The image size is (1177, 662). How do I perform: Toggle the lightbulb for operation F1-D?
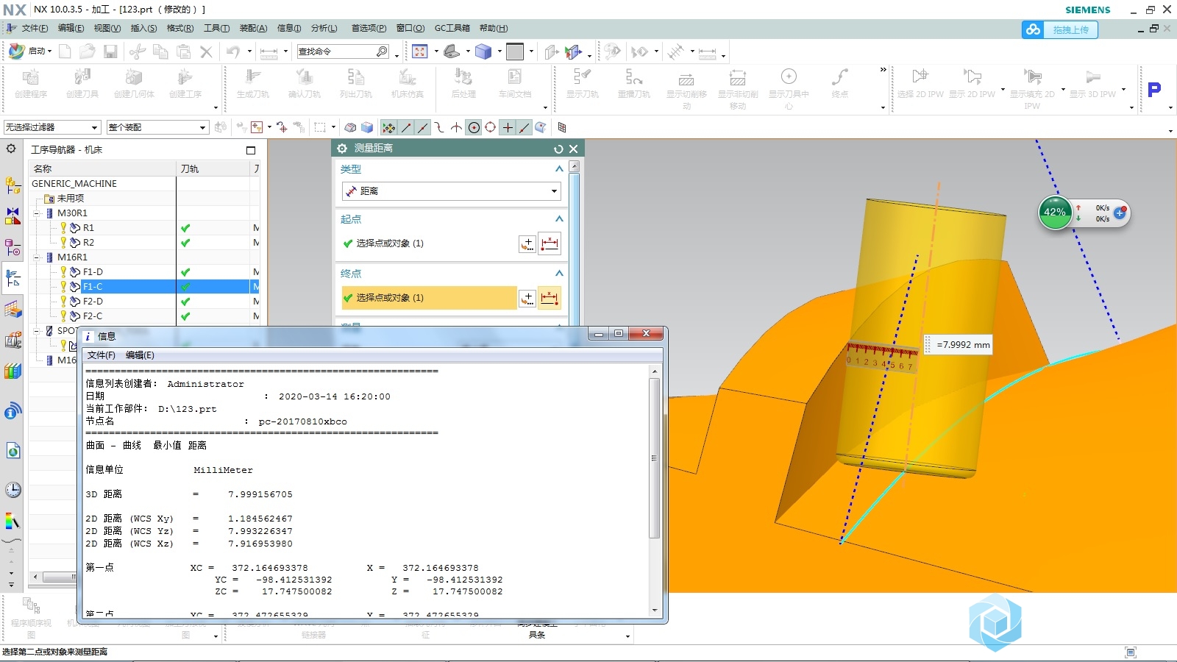[63, 271]
